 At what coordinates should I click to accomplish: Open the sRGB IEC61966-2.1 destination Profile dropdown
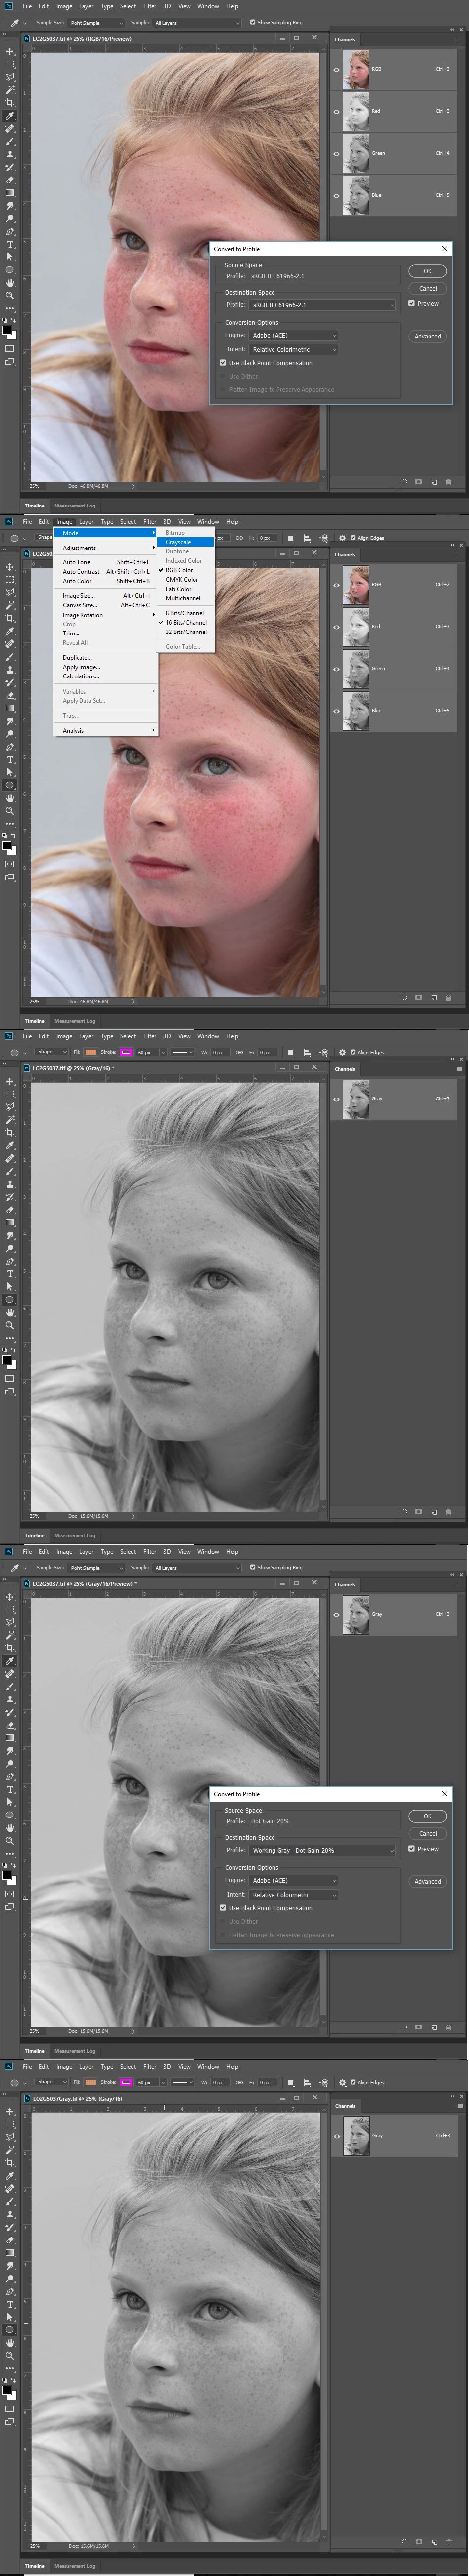322,305
